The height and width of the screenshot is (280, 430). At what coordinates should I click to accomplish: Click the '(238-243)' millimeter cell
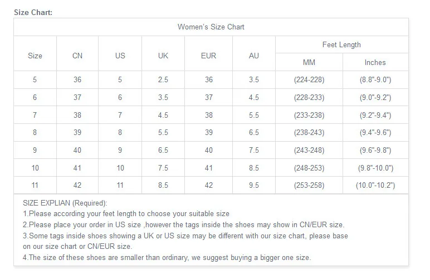(309, 133)
